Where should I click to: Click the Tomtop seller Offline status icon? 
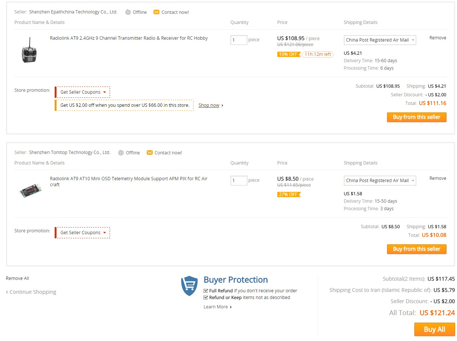(121, 153)
